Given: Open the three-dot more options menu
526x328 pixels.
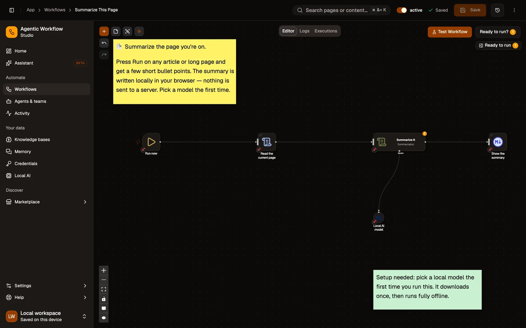Looking at the screenshot, I should coord(514,10).
